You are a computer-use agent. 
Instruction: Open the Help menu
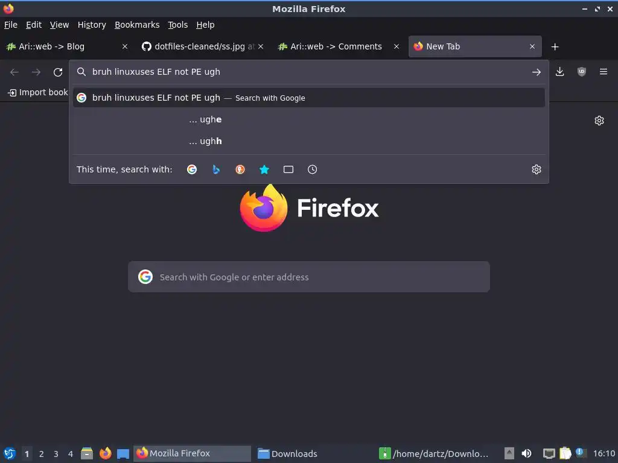click(205, 25)
